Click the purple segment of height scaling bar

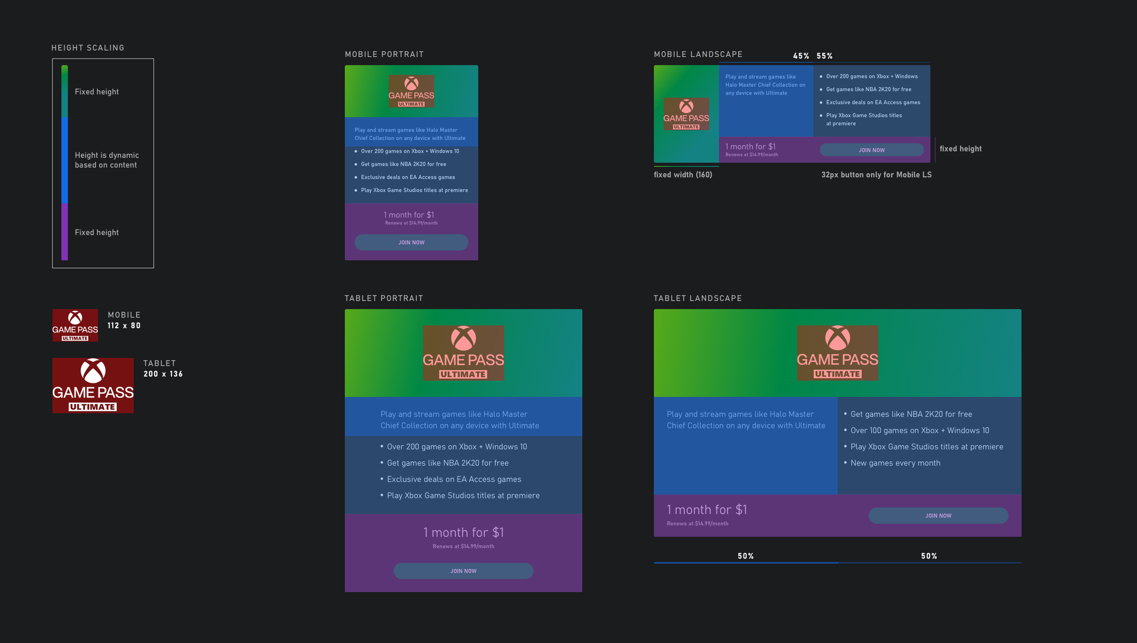coord(65,231)
